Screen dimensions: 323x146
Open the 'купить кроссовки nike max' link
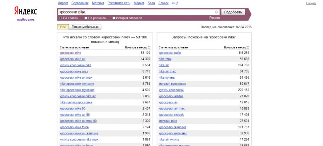[79, 140]
